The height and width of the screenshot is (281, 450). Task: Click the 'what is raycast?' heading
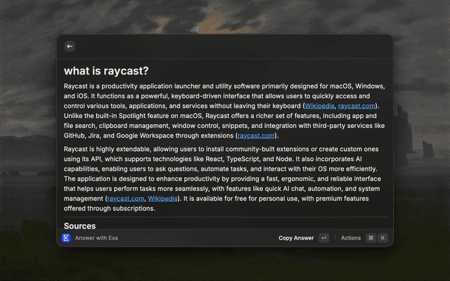tap(106, 71)
